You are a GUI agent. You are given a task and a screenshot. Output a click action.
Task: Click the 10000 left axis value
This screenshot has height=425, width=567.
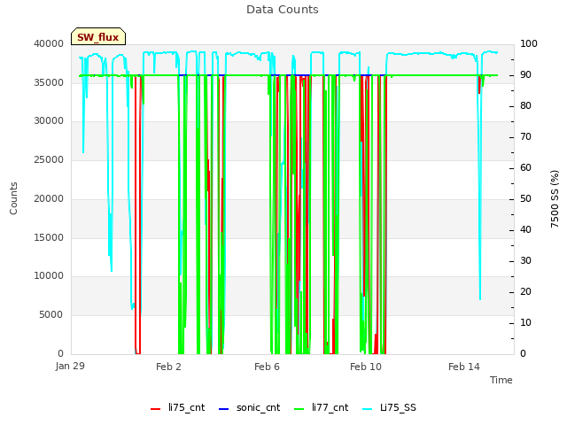[49, 276]
